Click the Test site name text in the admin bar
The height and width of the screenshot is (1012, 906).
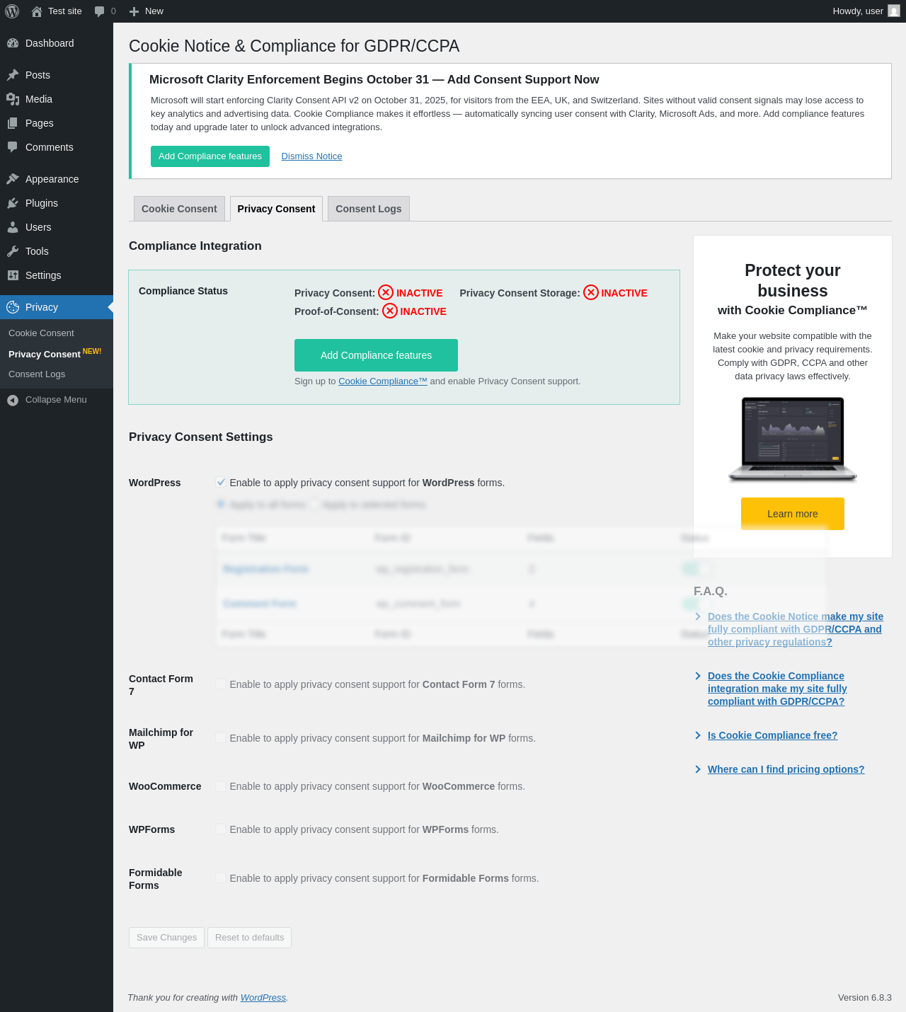point(65,11)
